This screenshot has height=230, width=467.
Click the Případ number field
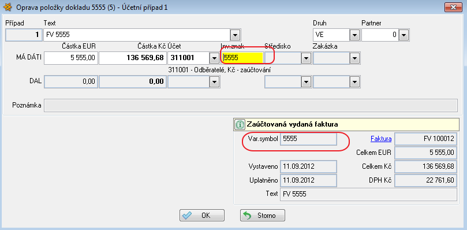coord(24,35)
